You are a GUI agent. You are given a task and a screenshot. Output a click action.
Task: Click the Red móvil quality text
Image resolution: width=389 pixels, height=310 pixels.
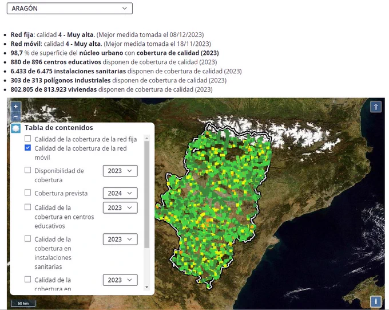coord(110,44)
